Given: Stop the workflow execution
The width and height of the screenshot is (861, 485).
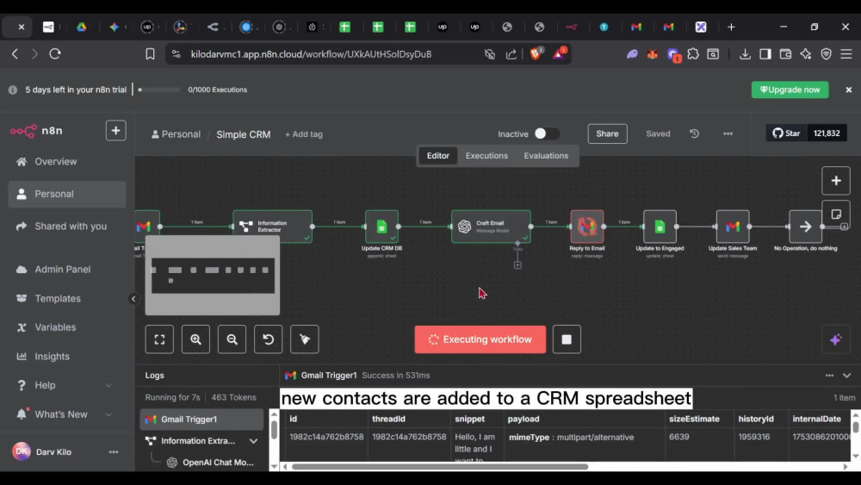Looking at the screenshot, I should 567,339.
